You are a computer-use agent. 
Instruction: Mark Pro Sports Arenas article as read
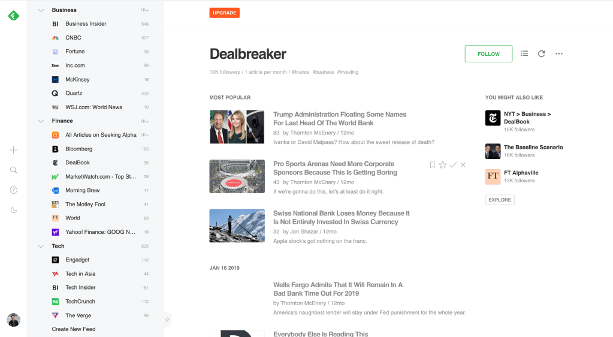tap(453, 165)
